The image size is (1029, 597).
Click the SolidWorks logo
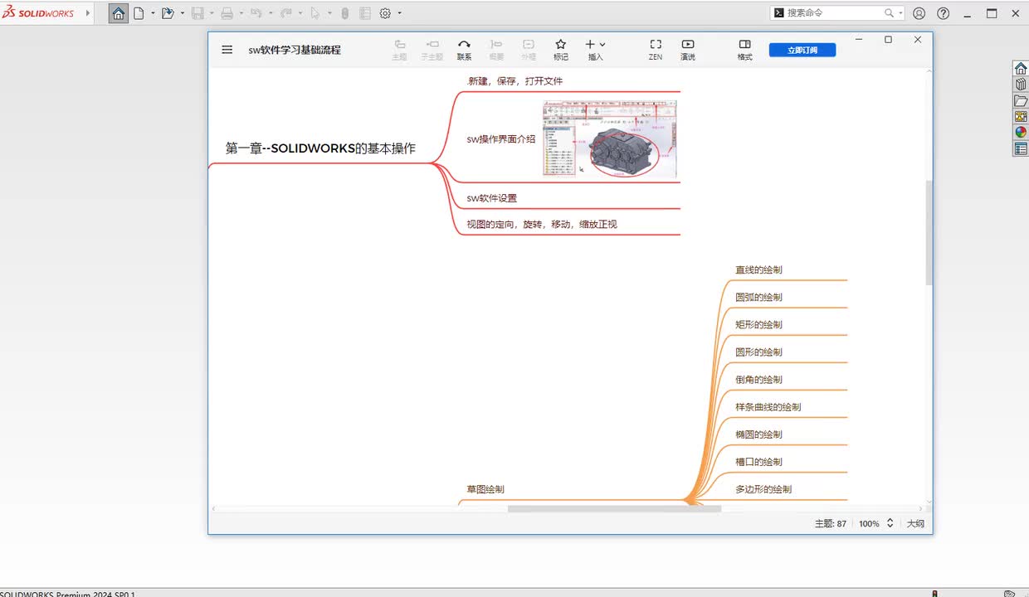[x=38, y=13]
